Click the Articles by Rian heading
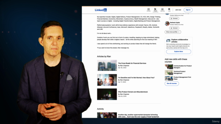 pyautogui.click(x=104, y=56)
